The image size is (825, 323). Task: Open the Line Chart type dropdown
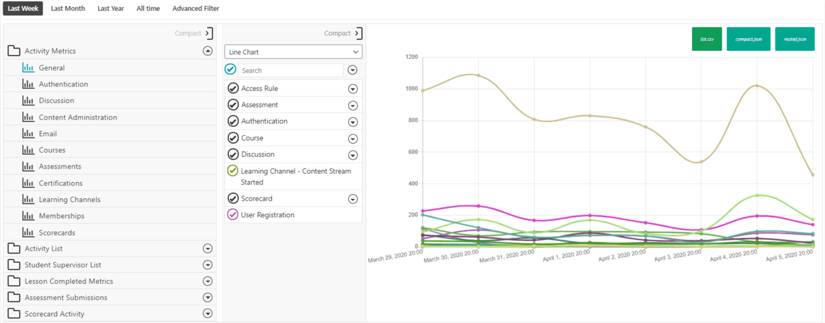(x=293, y=52)
